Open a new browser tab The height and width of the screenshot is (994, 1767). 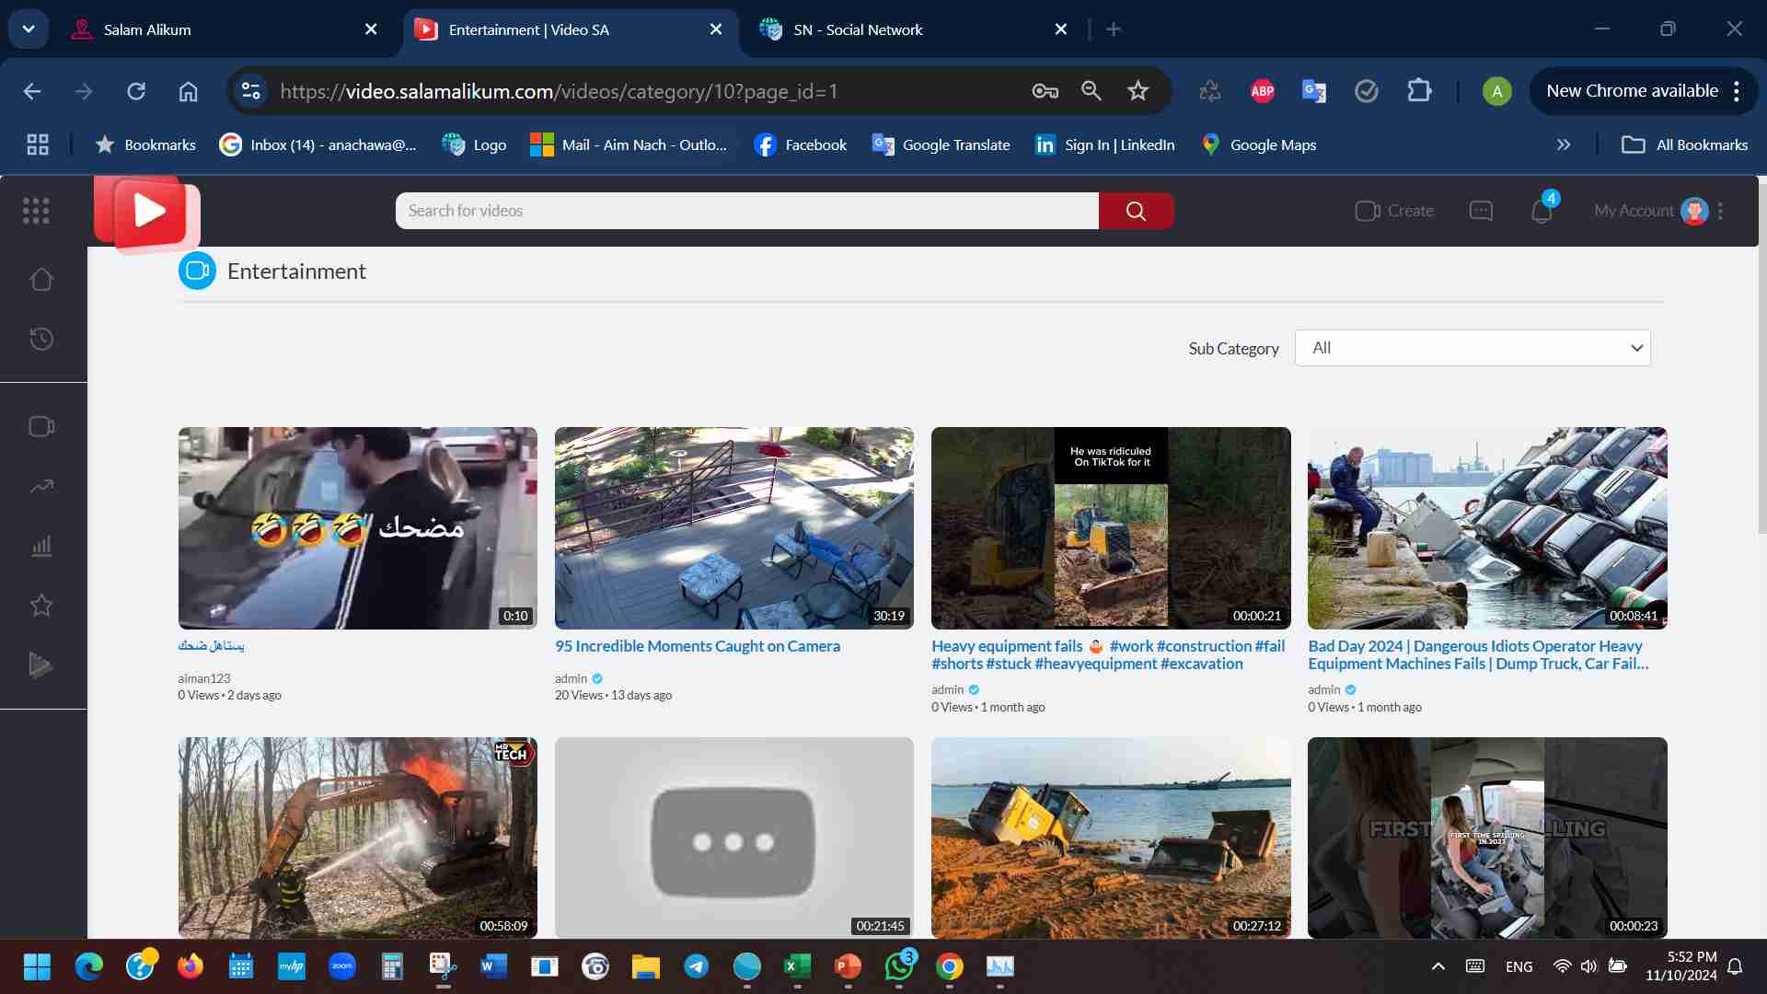(x=1114, y=29)
